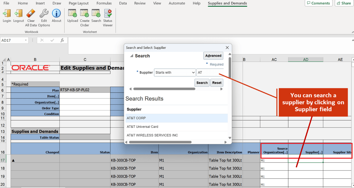
Task: Switch to the Formulas ribbon tab
Action: coord(104,3)
